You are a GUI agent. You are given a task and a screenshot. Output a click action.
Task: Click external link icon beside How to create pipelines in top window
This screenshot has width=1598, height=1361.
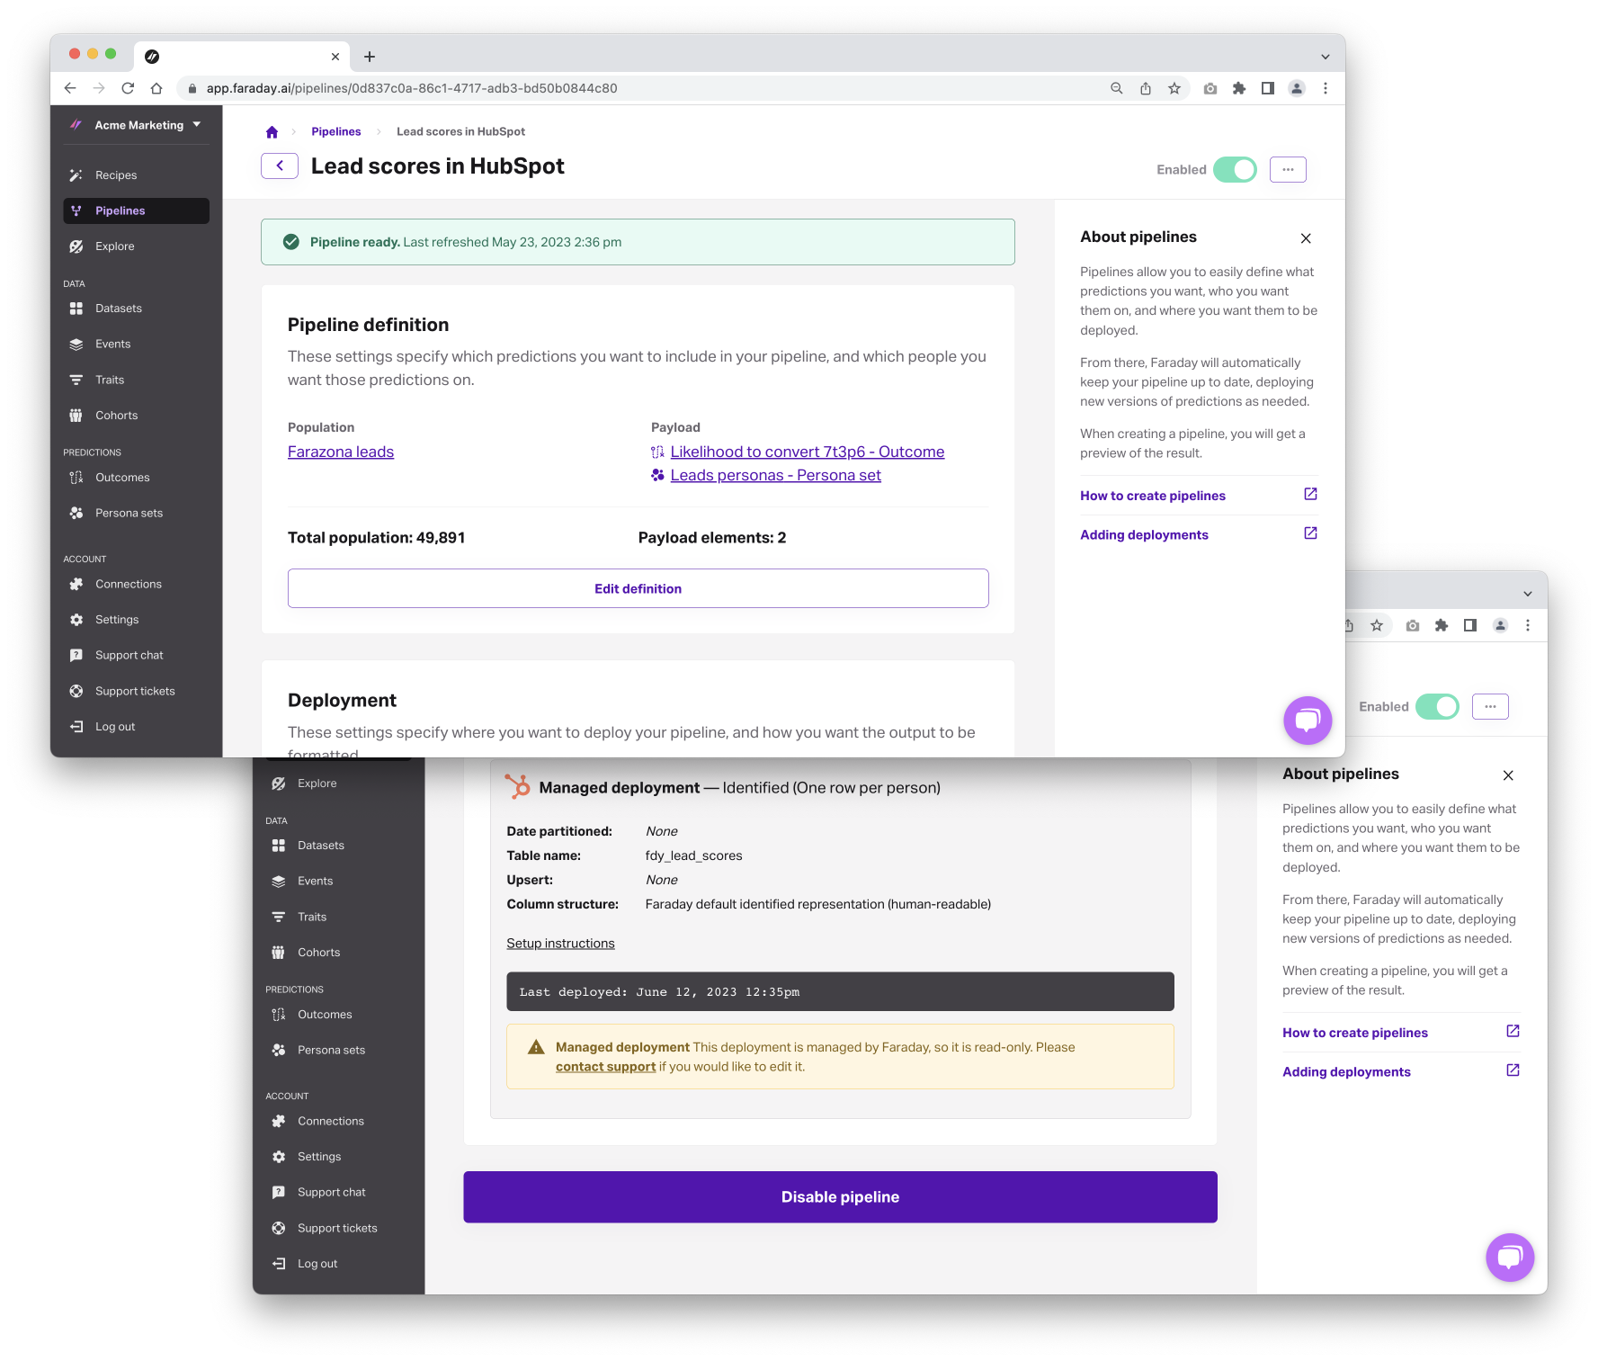tap(1310, 495)
